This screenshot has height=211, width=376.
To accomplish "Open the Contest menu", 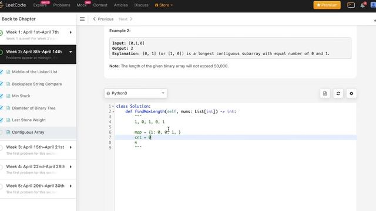I will pyautogui.click(x=100, y=5).
